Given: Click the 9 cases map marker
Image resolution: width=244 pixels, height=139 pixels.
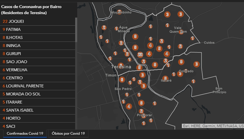Looking at the screenshot, I should [135, 48].
